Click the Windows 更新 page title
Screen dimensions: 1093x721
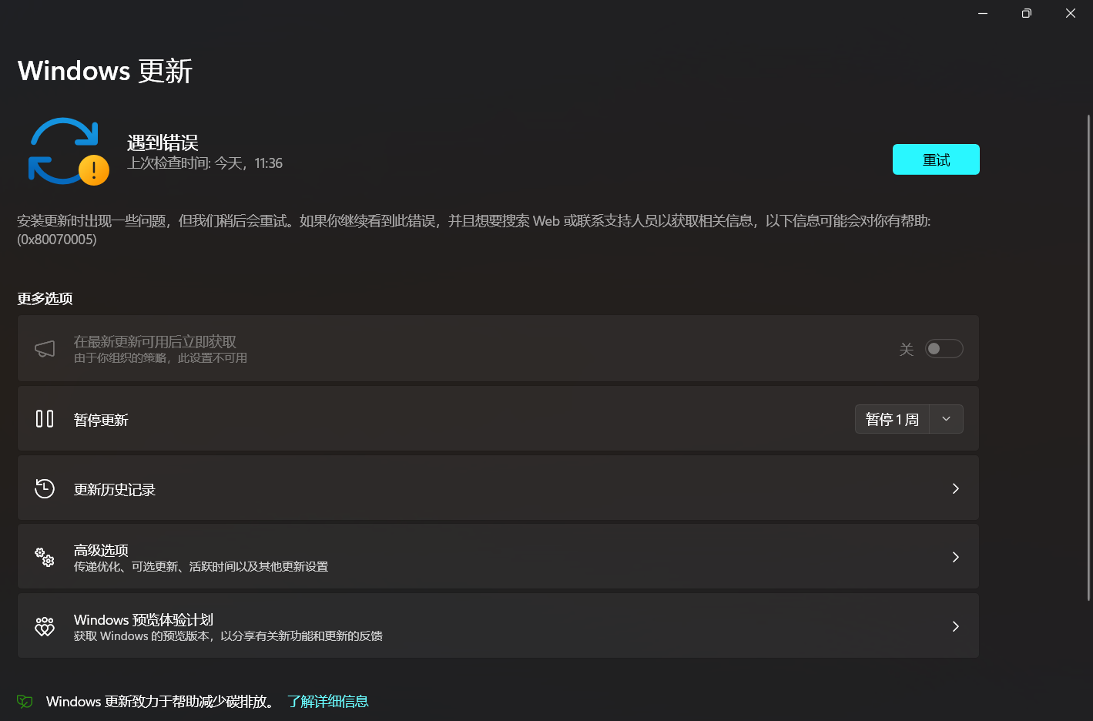[x=105, y=71]
